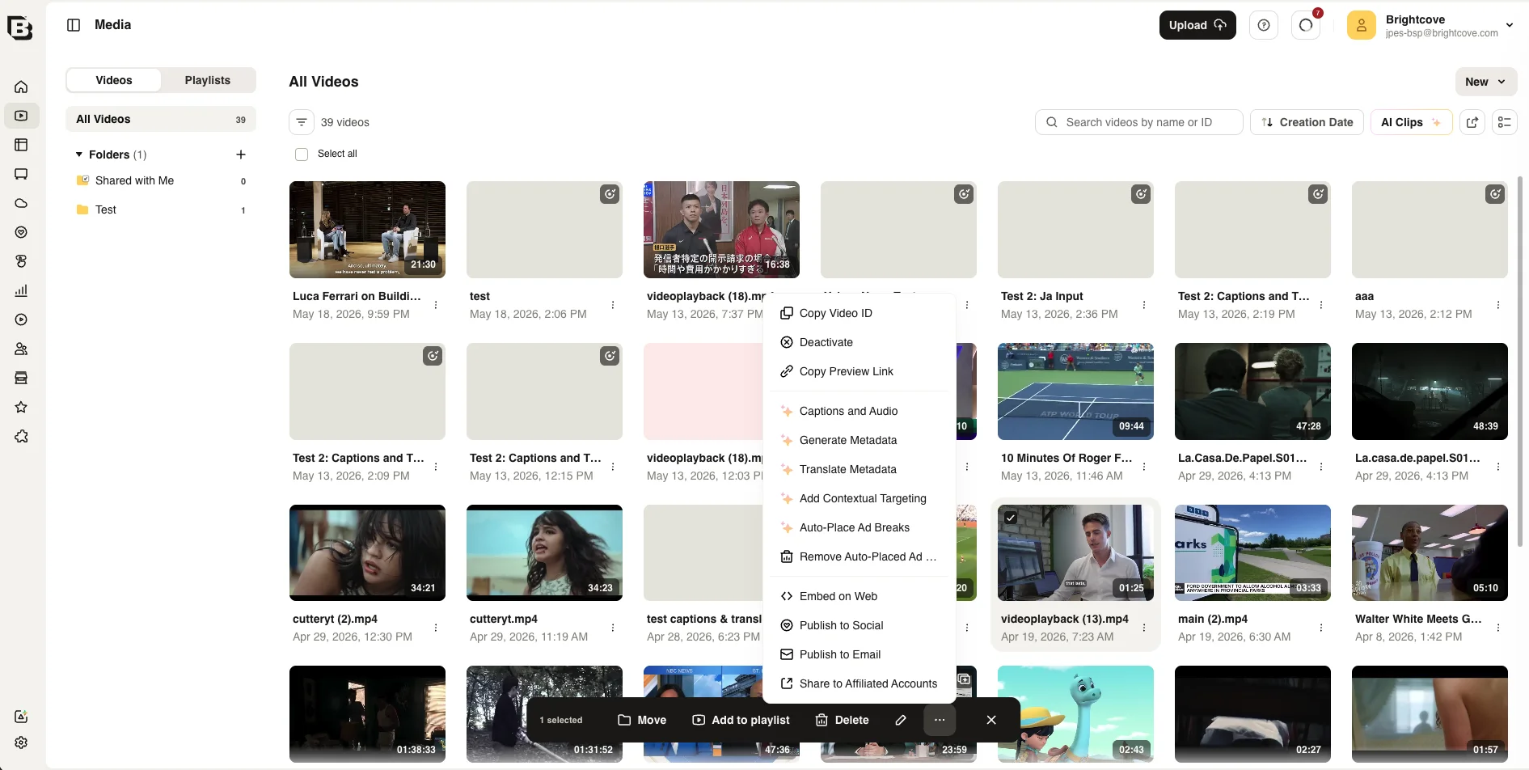1529x770 pixels.
Task: Open the settings gear in sidebar
Action: 22,742
